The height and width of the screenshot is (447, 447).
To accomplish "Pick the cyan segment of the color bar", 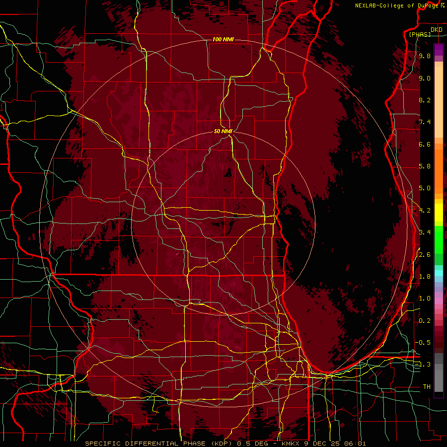I will point(439,273).
